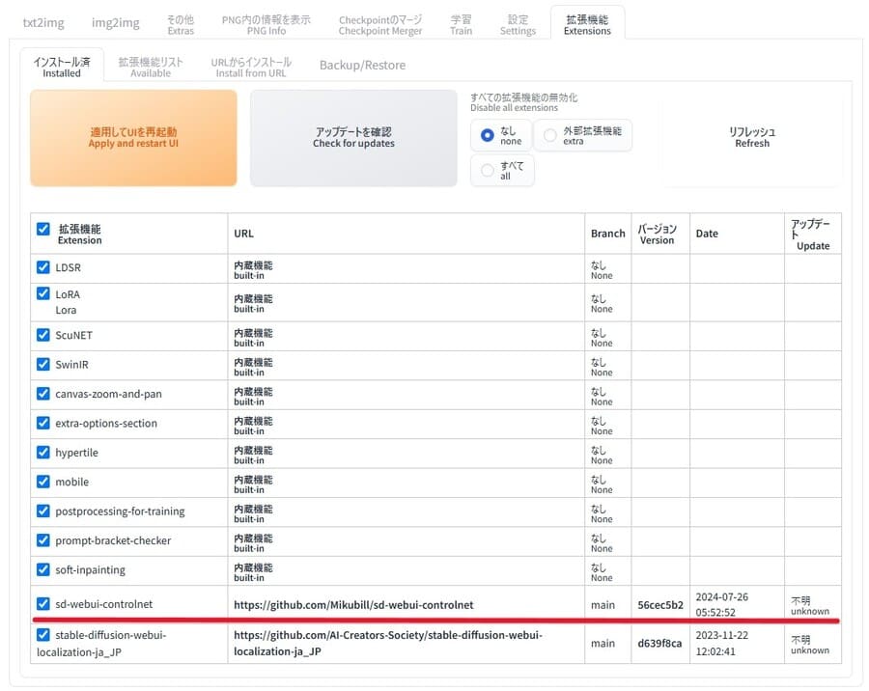
Task: Select the Extensions tab
Action: (x=587, y=25)
